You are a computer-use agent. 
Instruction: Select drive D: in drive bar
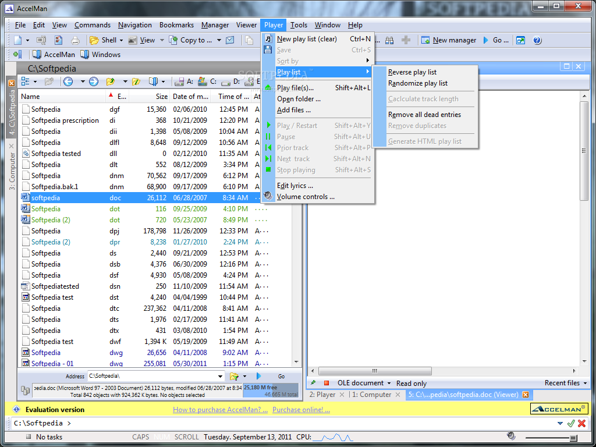(x=230, y=81)
